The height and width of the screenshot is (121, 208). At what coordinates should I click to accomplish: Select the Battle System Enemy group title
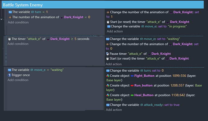pyautogui.click(x=23, y=5)
